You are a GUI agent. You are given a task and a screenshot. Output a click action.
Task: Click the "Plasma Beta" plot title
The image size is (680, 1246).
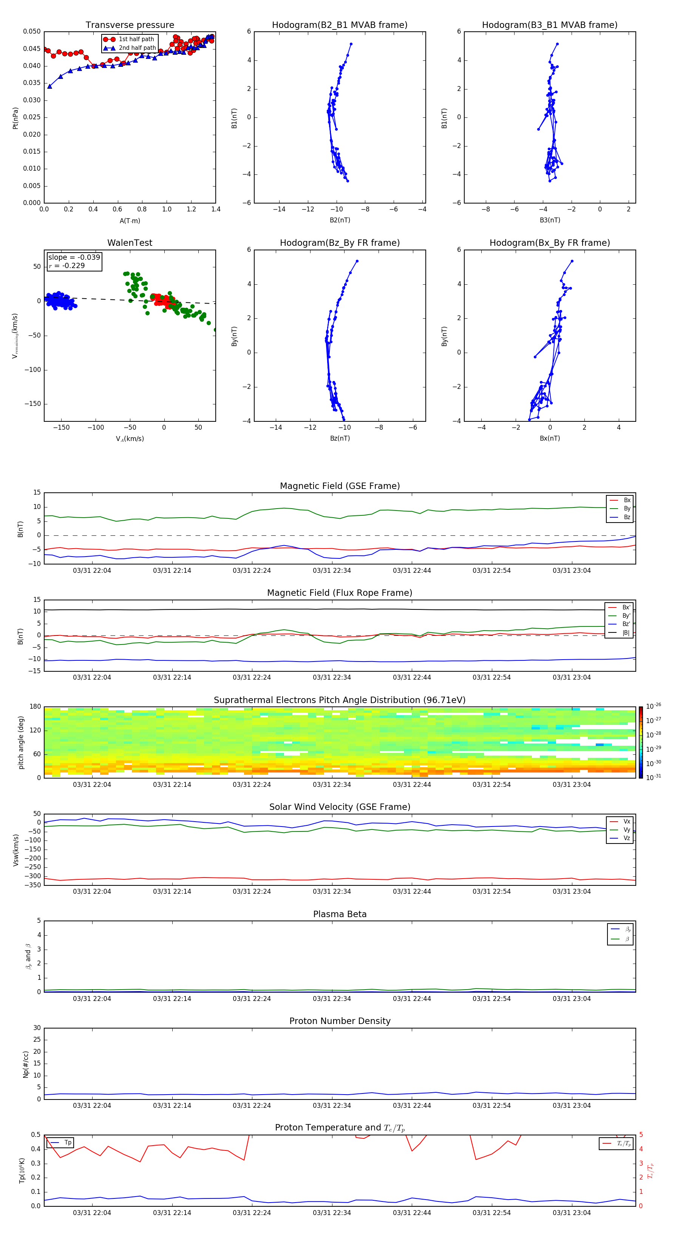coord(340,914)
